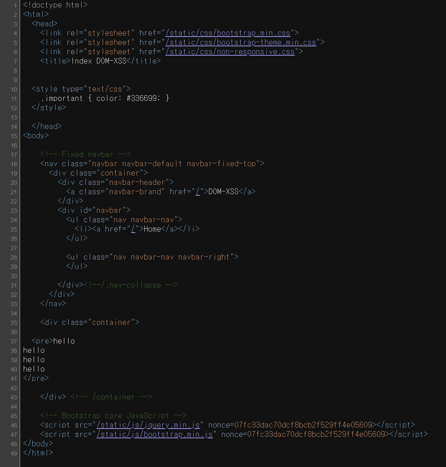Click the nonce value on the bootstrap script line
Image resolution: width=446 pixels, height=467 pixels.
[x=316, y=434]
